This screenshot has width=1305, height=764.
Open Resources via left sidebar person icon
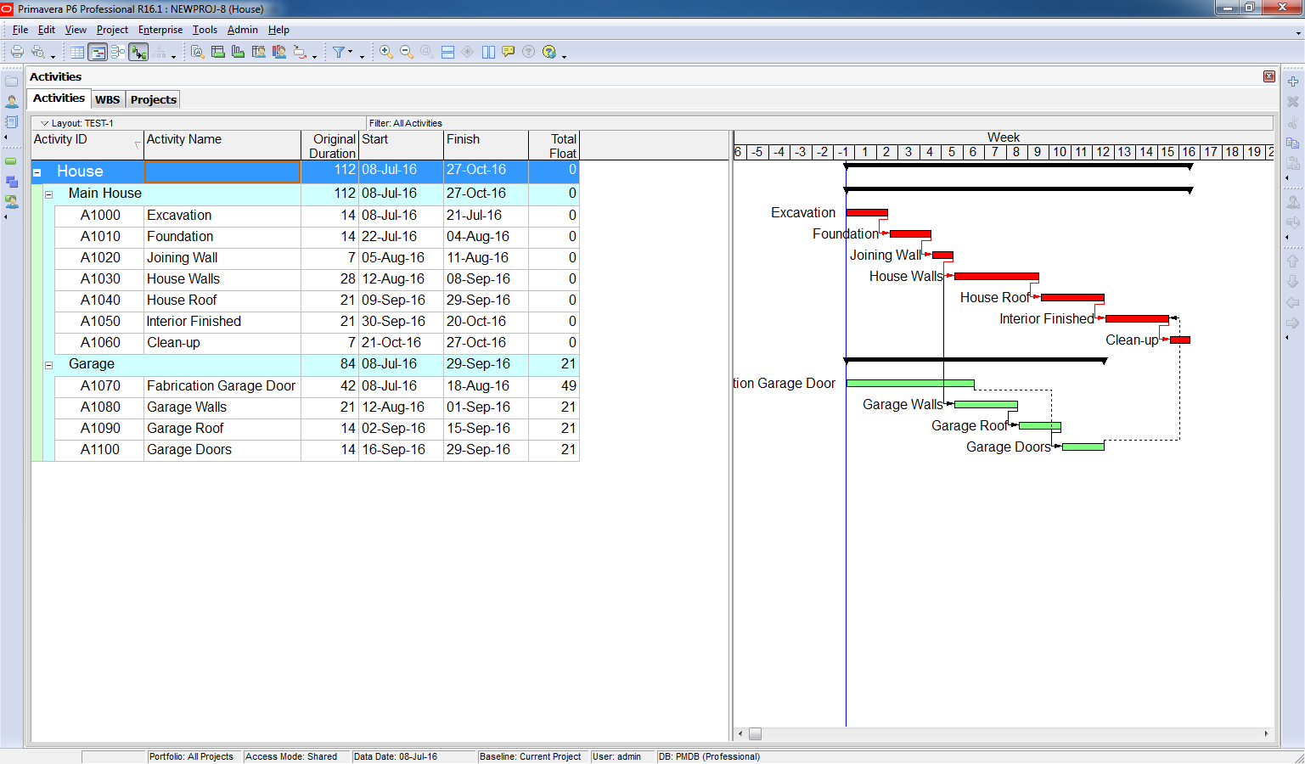[12, 101]
